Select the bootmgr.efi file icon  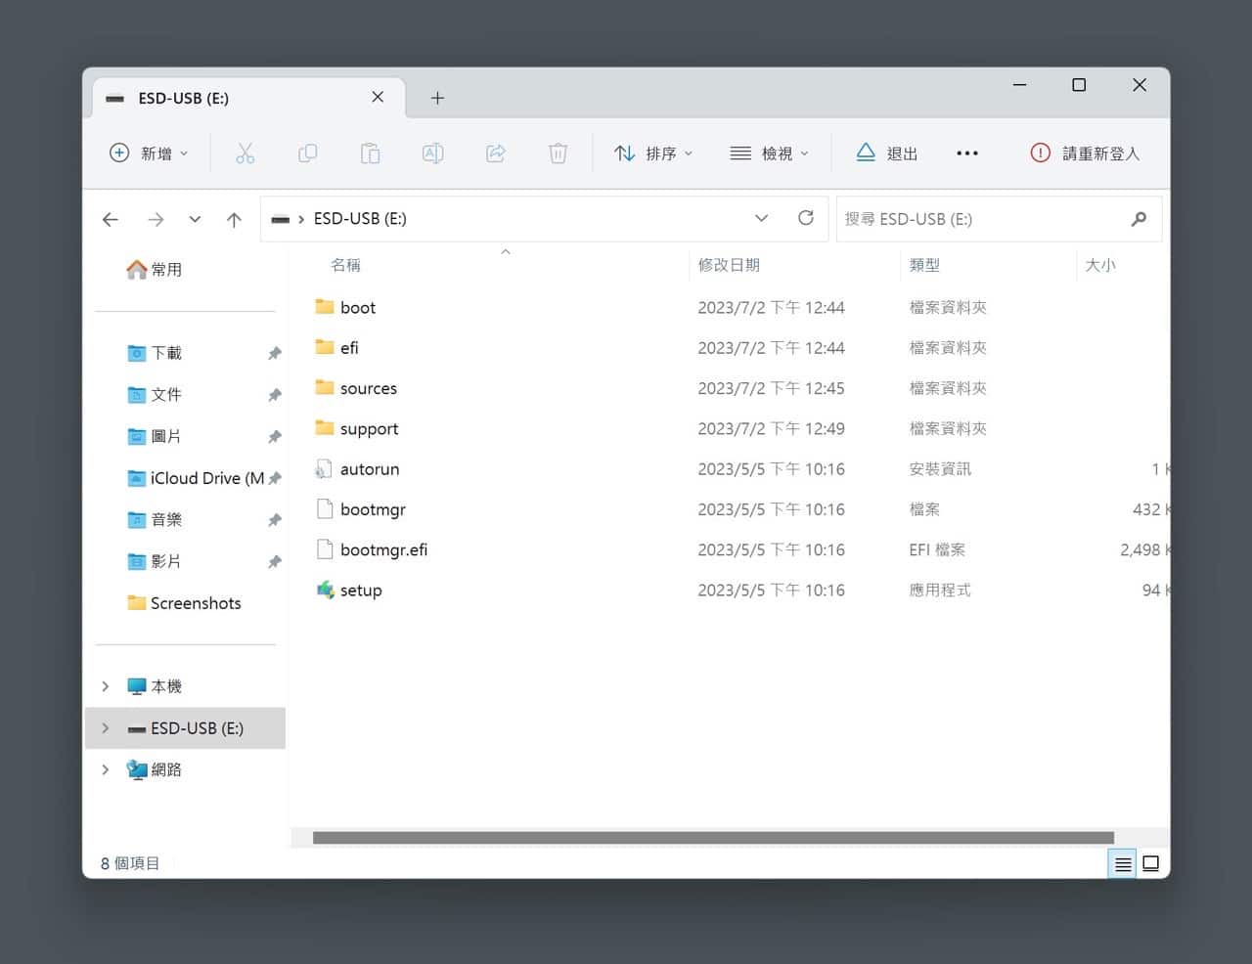coord(325,549)
